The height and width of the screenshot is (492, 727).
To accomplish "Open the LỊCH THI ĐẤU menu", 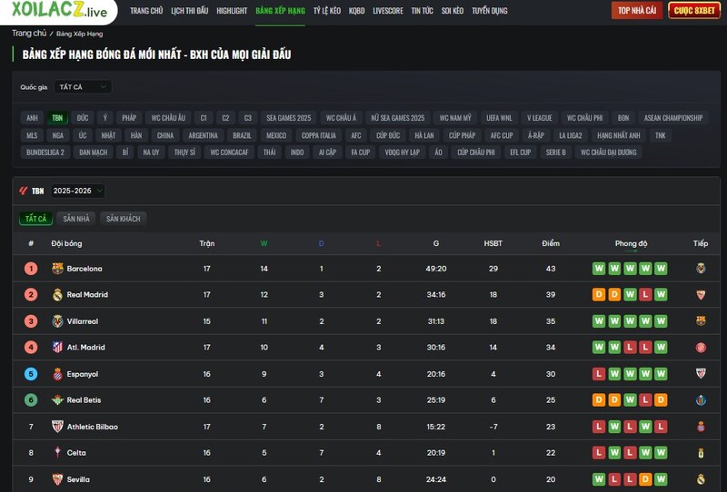I will [189, 11].
